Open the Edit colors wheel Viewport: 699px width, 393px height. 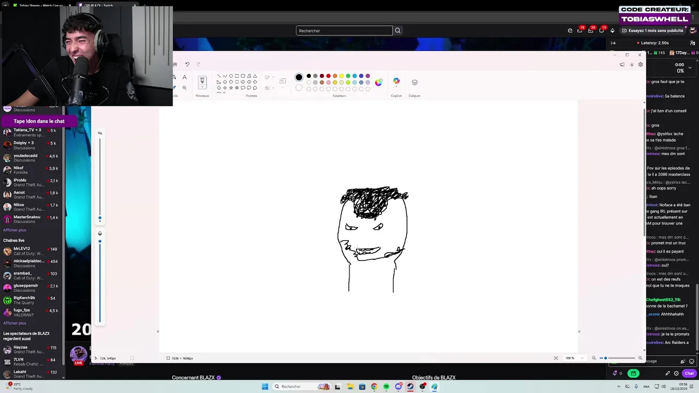tap(378, 82)
